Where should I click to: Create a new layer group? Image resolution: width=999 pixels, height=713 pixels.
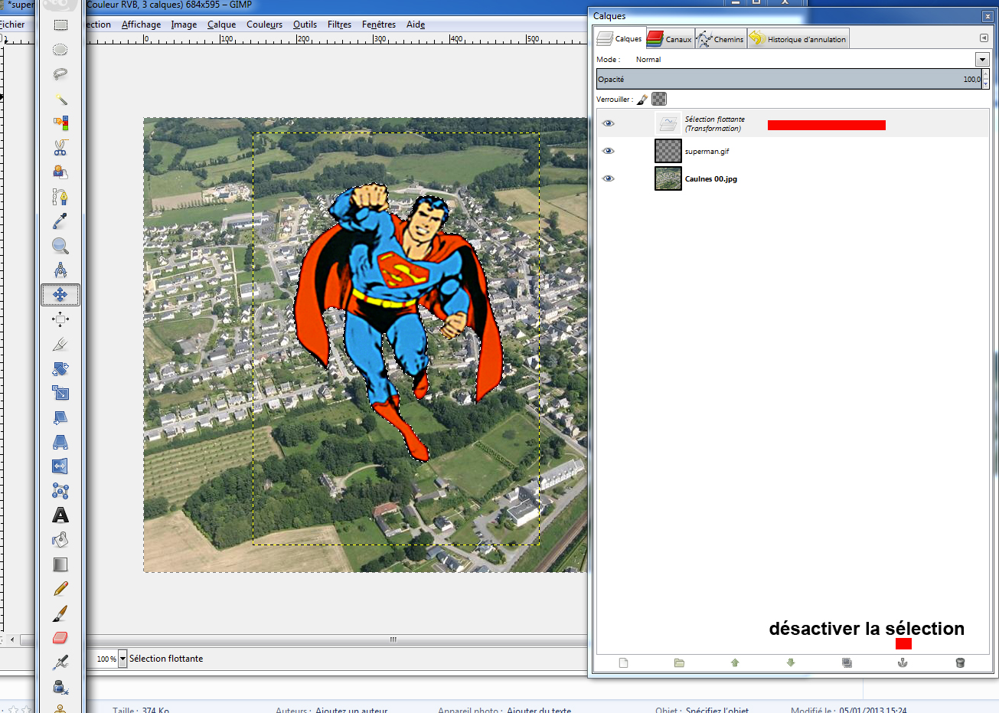pos(679,662)
